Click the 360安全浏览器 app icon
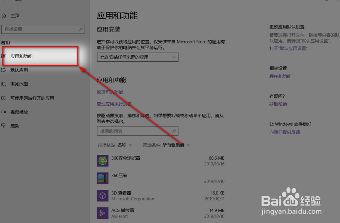340x223 pixels. click(103, 161)
